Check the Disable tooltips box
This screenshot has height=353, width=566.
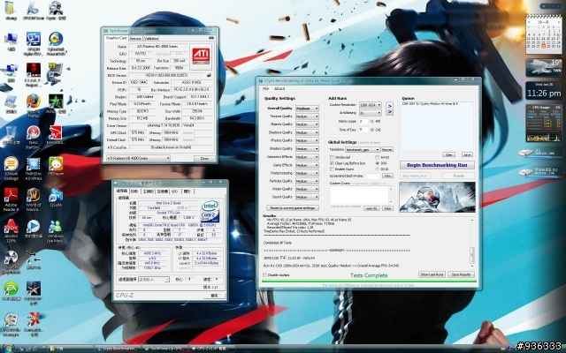(x=264, y=274)
